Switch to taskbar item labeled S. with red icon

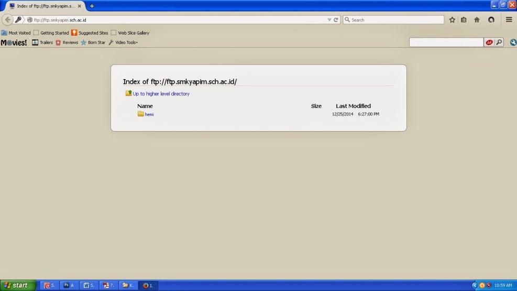[49, 285]
